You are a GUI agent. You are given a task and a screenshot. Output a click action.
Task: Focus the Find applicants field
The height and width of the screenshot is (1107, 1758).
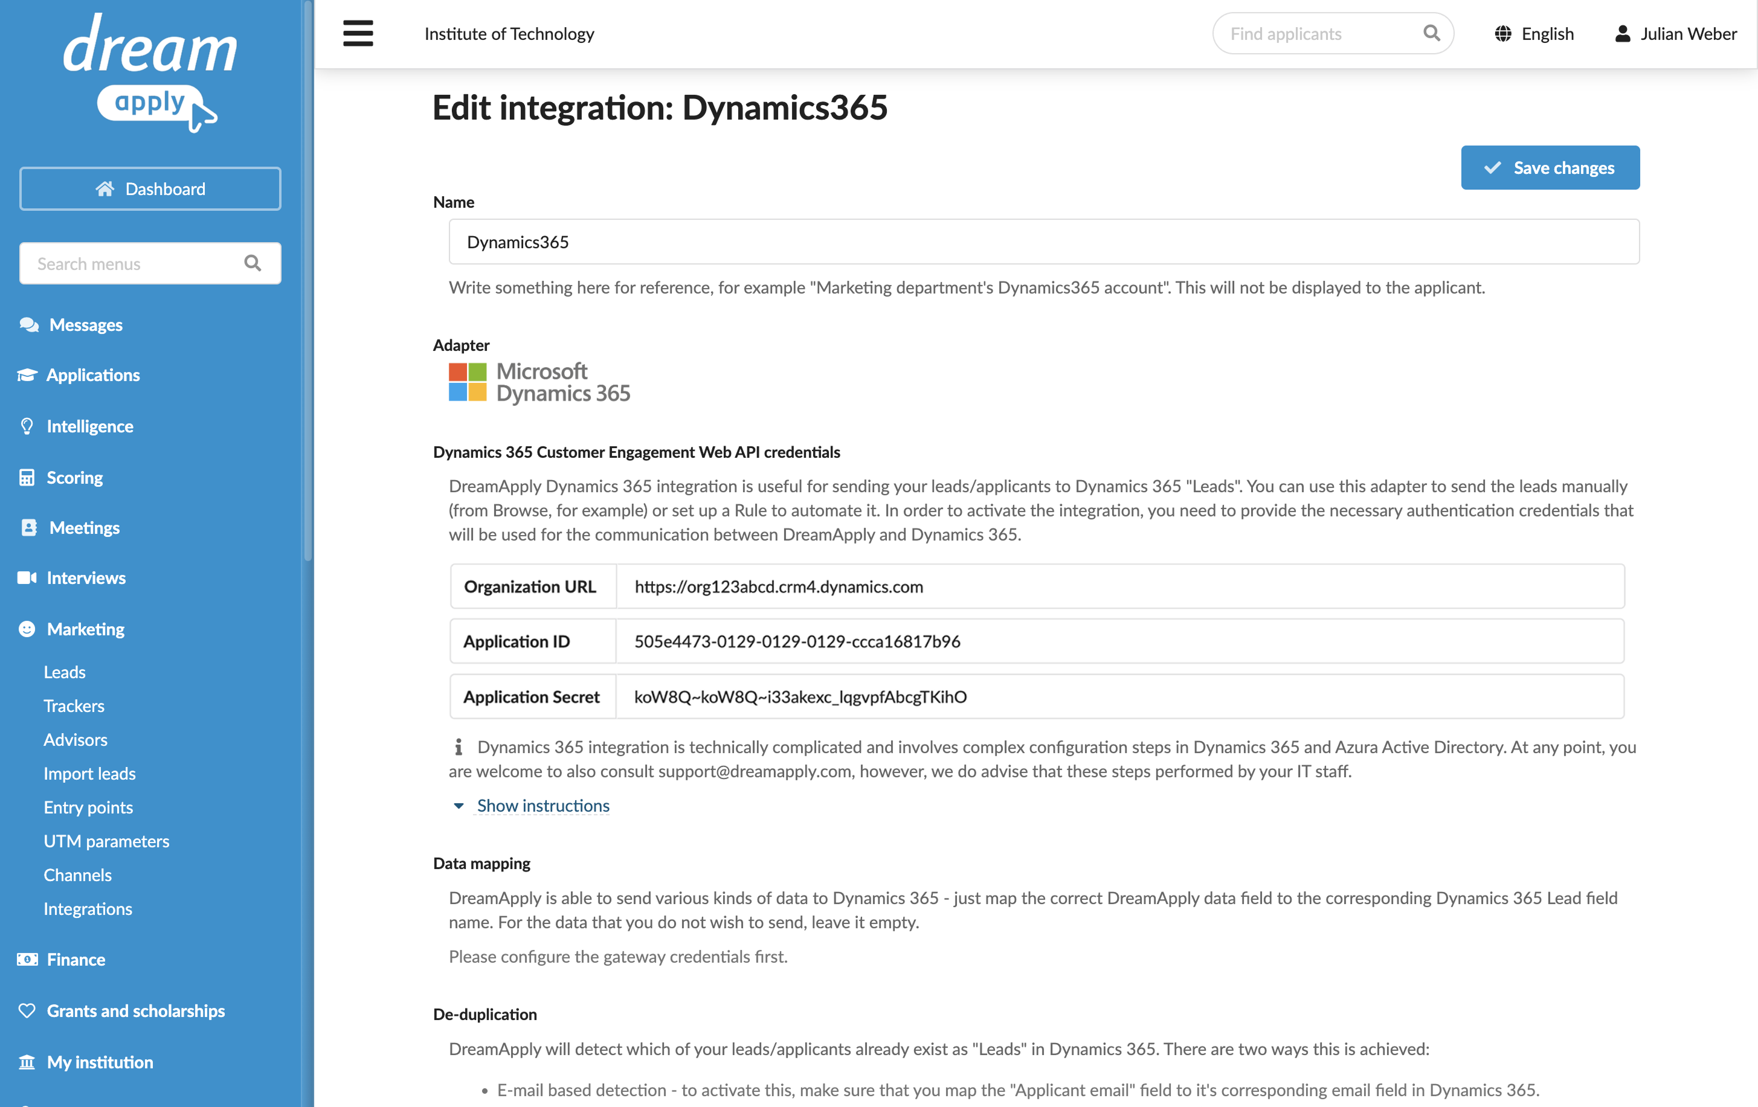[x=1333, y=34]
